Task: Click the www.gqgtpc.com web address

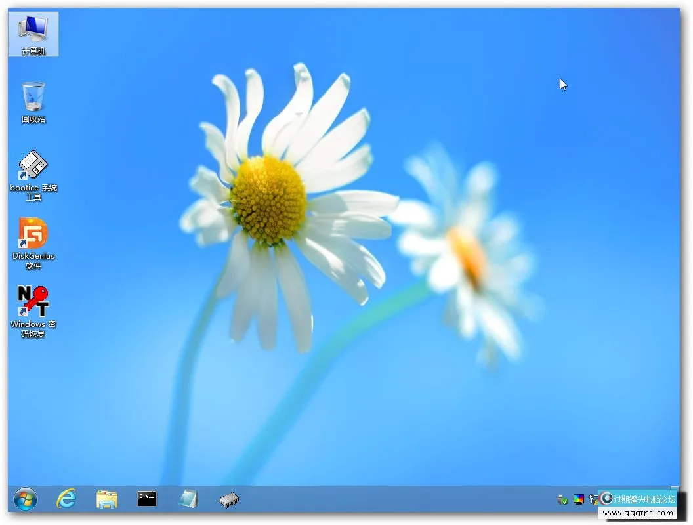Action: (639, 513)
